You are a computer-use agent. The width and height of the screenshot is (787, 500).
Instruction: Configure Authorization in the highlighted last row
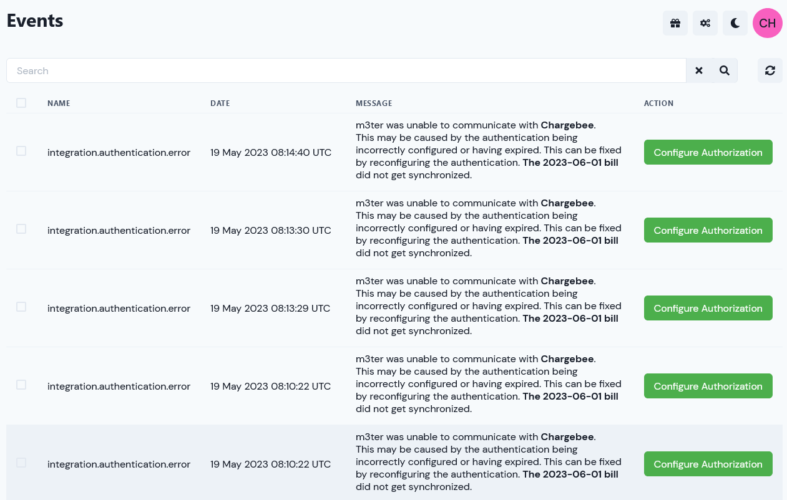[708, 464]
